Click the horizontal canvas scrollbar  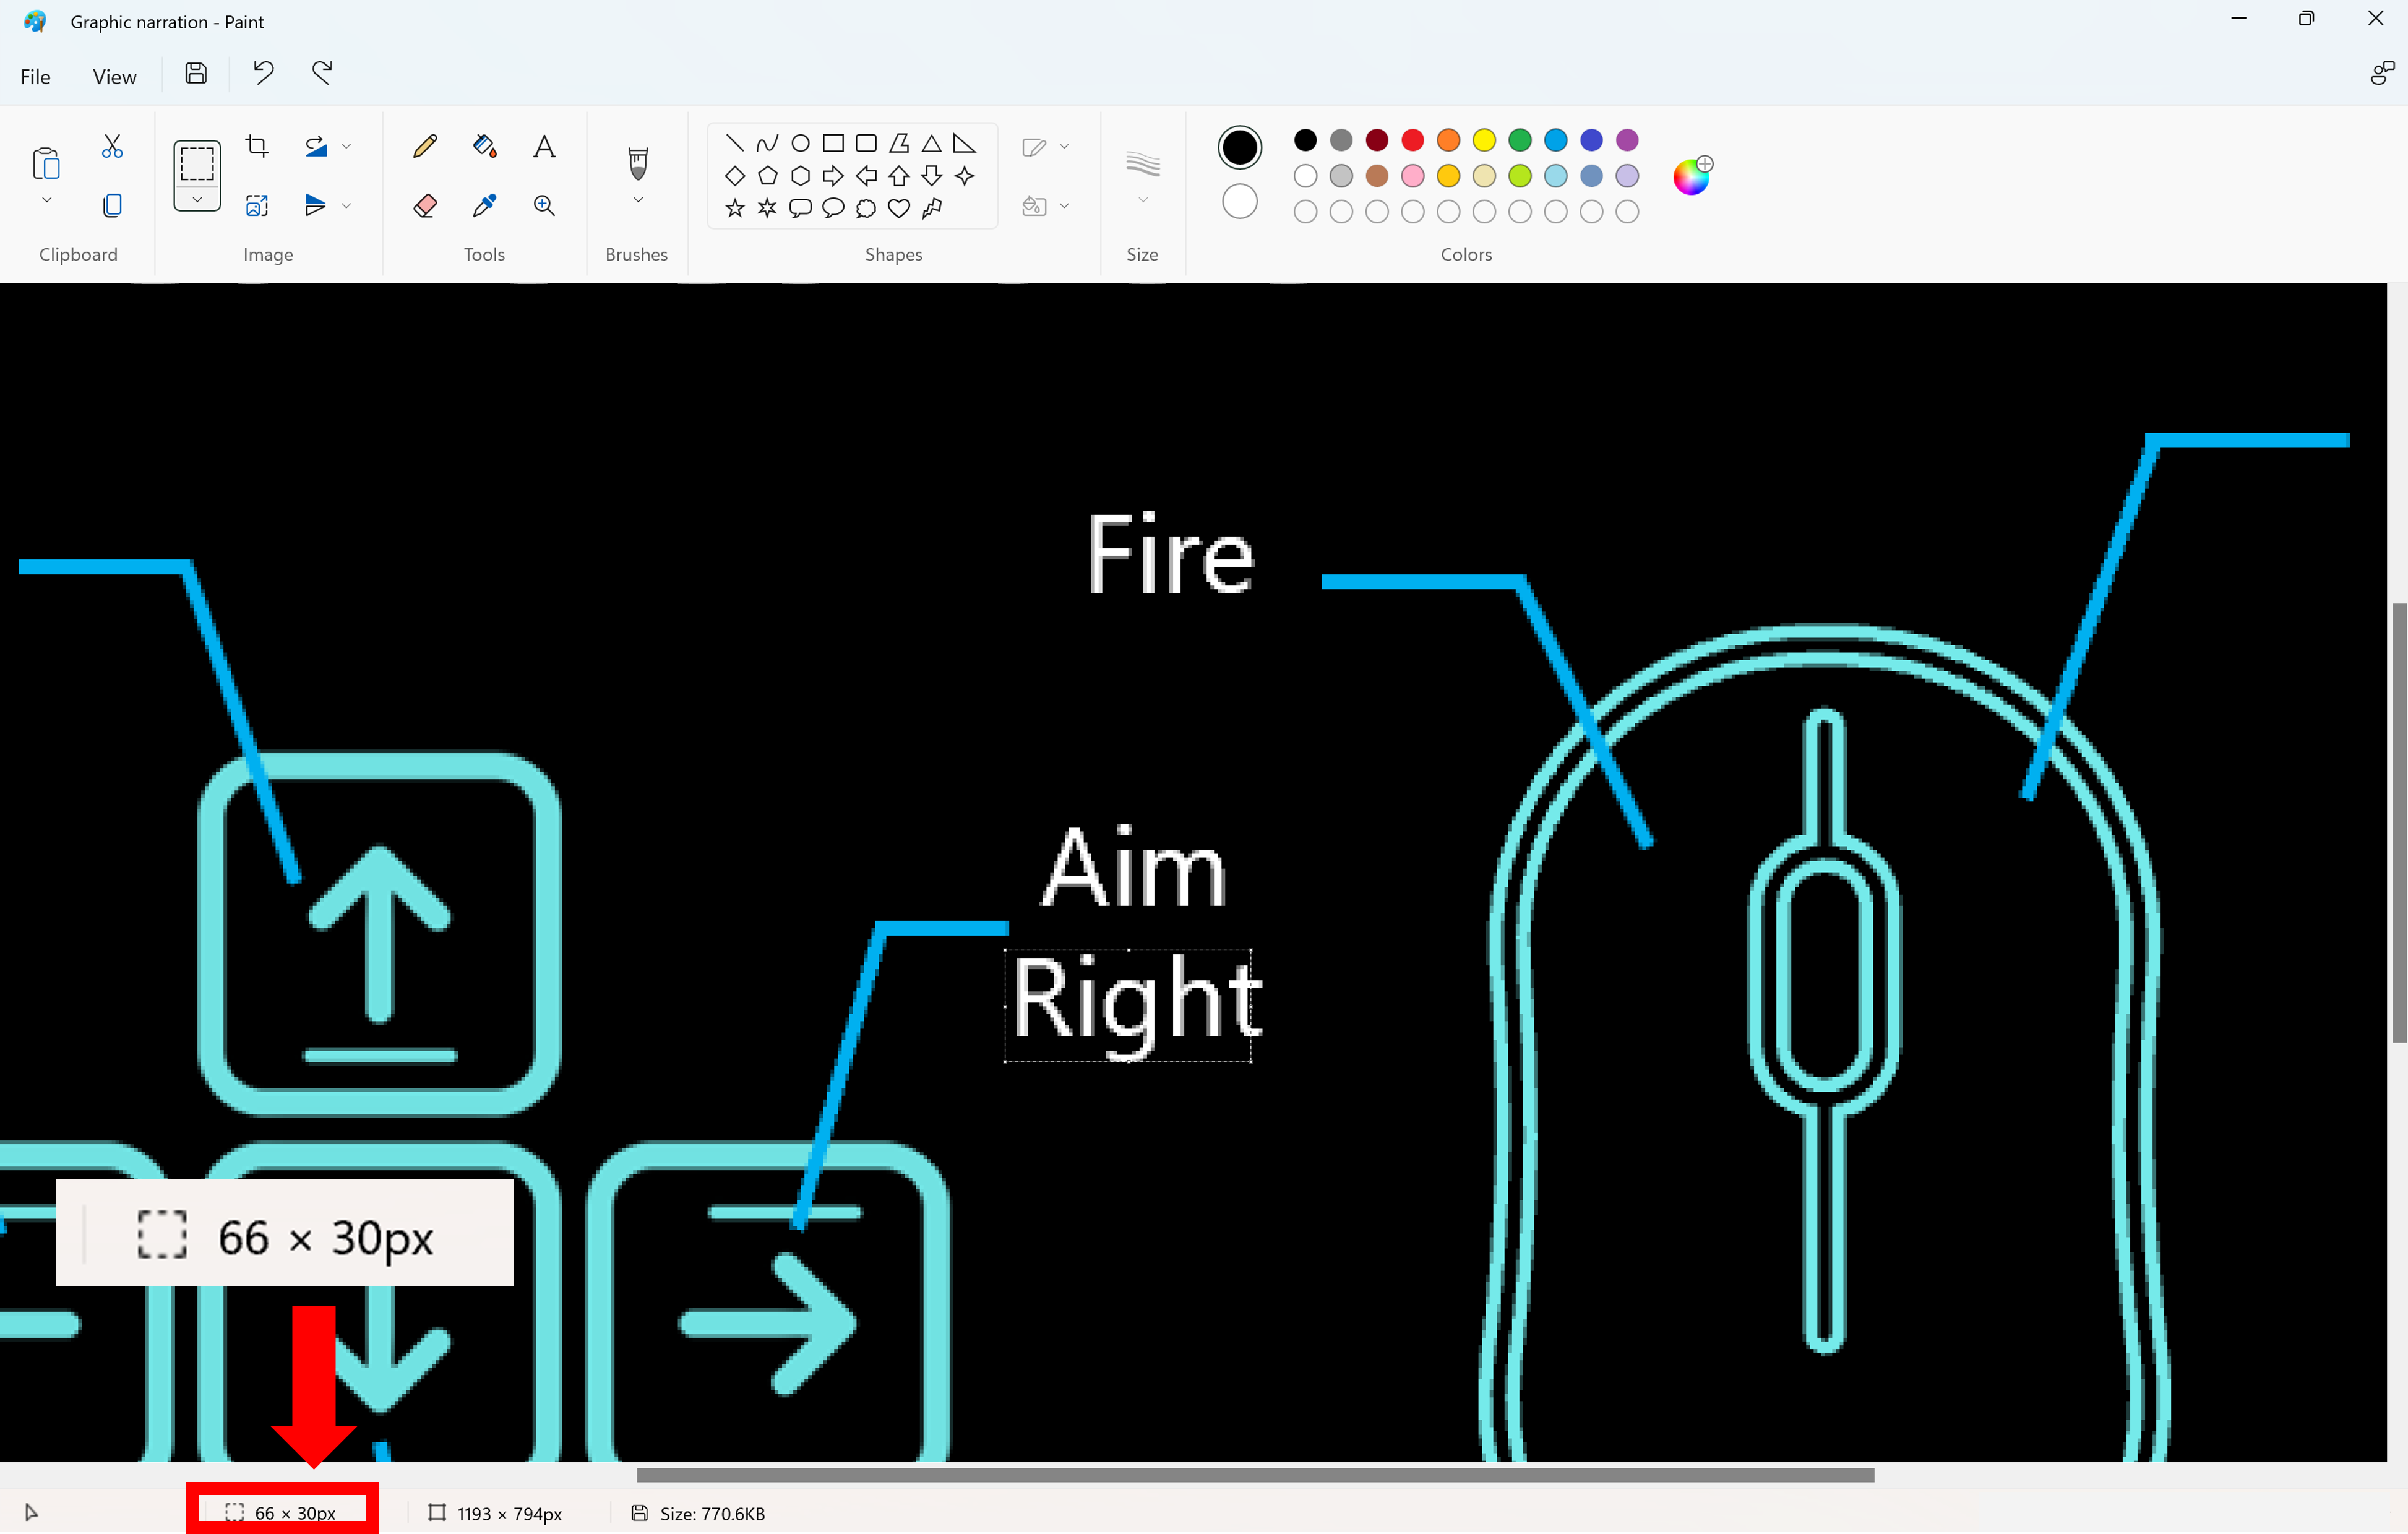(1255, 1475)
